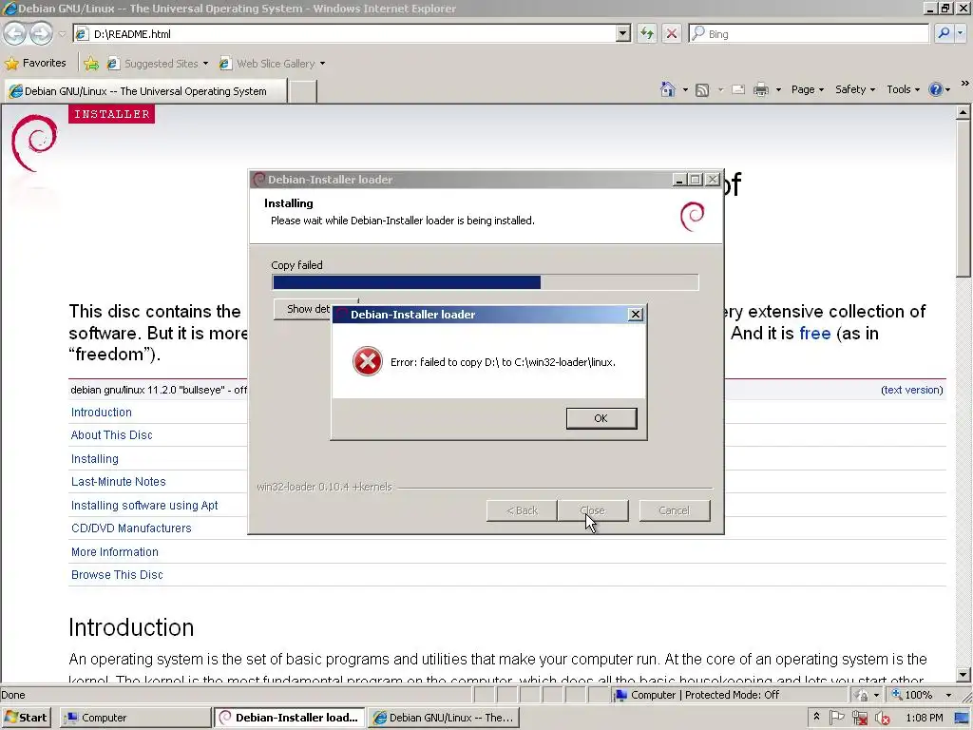This screenshot has width=973, height=730.
Task: Click the Debian logo on the webpage
Action: tap(34, 143)
